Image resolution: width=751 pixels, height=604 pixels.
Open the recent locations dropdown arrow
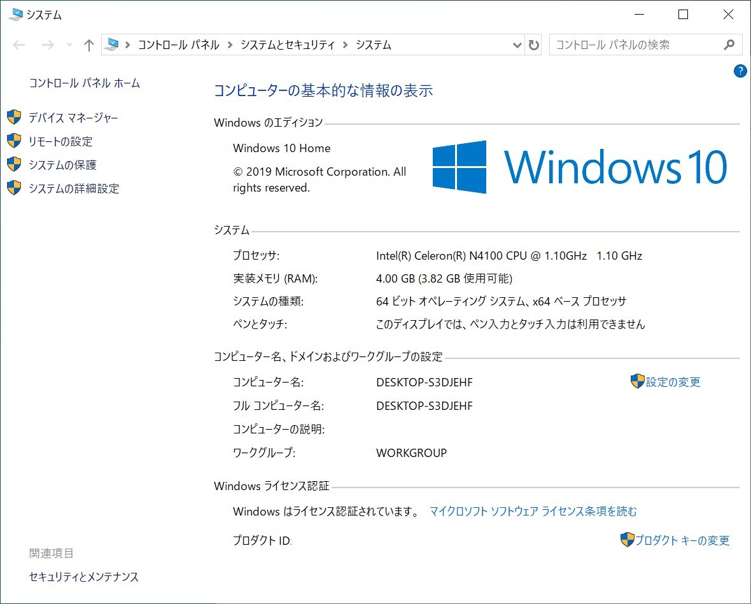(70, 45)
